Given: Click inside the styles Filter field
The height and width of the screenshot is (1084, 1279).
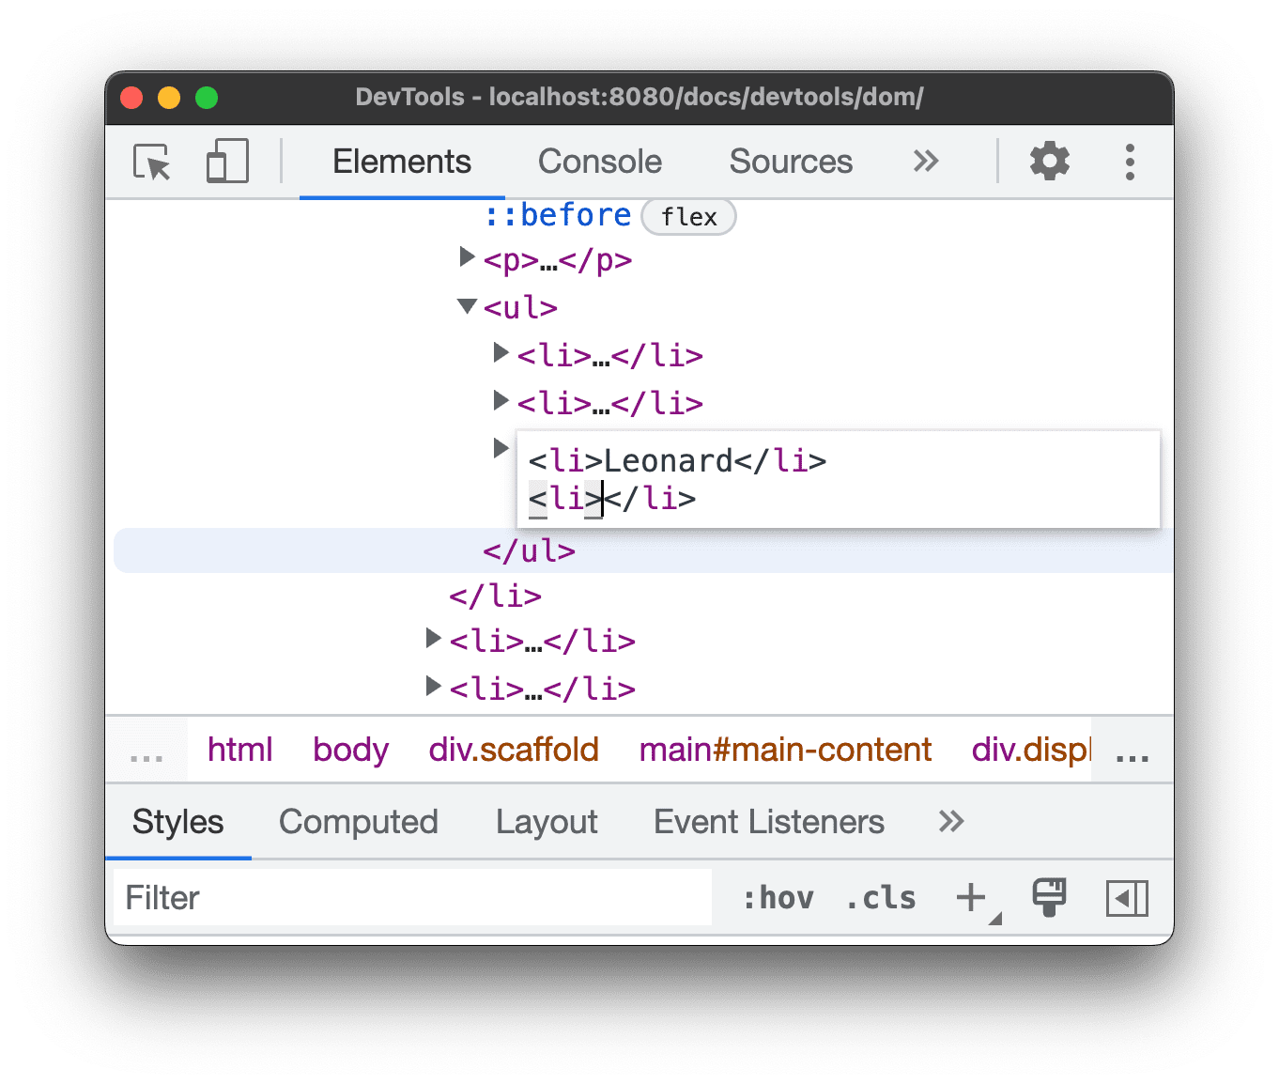Looking at the screenshot, I should 413,897.
